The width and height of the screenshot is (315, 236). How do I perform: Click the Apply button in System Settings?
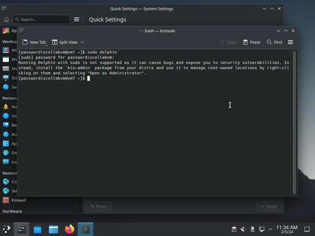tap(269, 206)
